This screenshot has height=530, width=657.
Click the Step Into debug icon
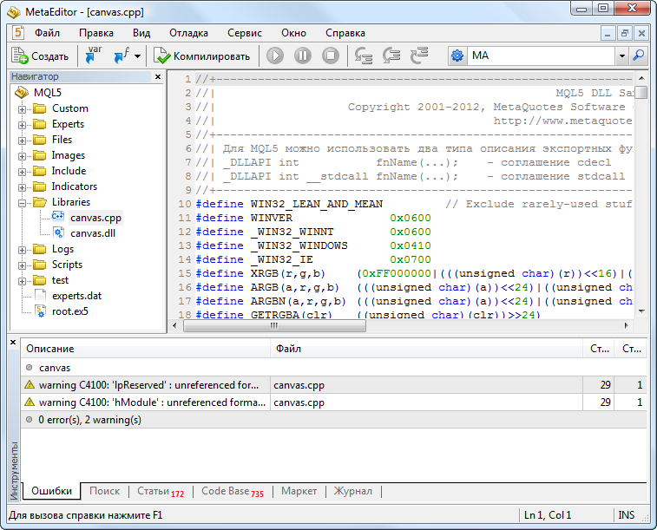(364, 56)
